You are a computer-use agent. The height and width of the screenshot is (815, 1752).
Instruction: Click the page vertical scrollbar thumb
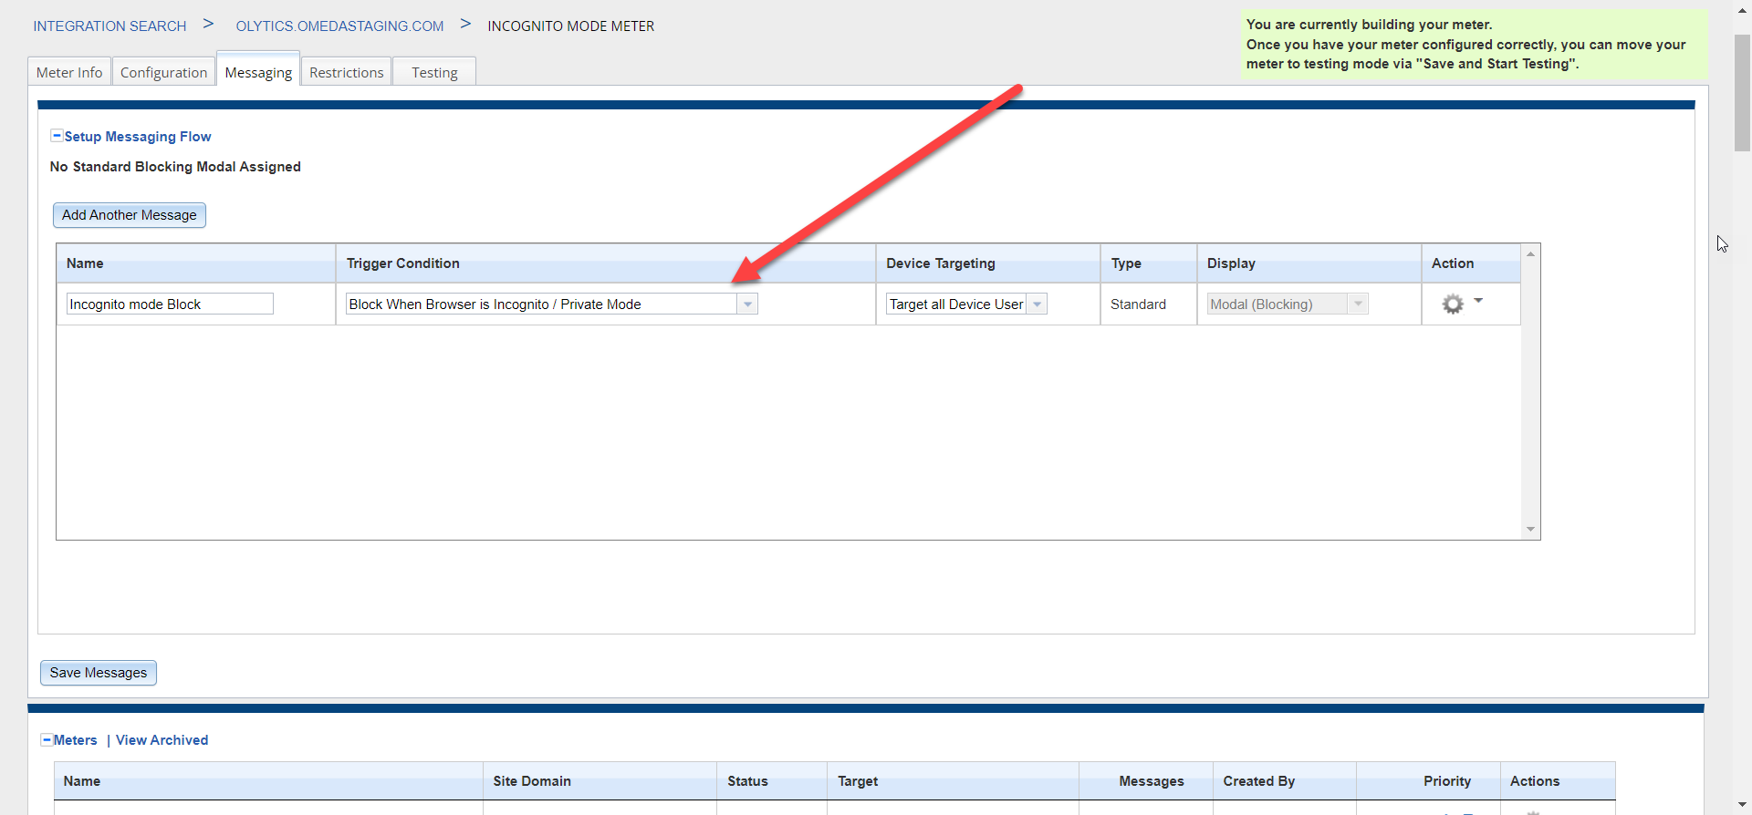tap(1742, 91)
